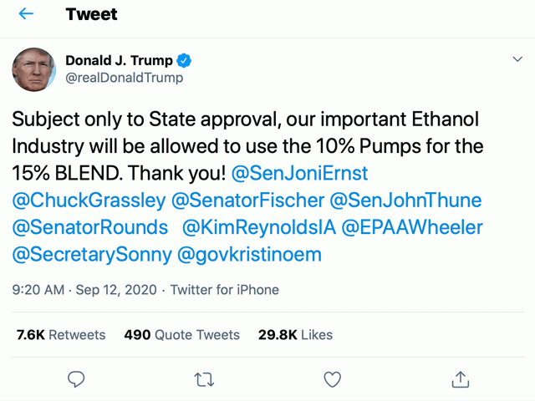Visit the @ChuckGrassley profile mention
This screenshot has width=535, height=401.
click(88, 200)
